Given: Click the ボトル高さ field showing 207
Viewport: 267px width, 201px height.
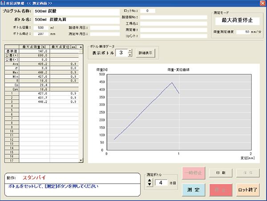Looking at the screenshot, I should pyautogui.click(x=41, y=34).
